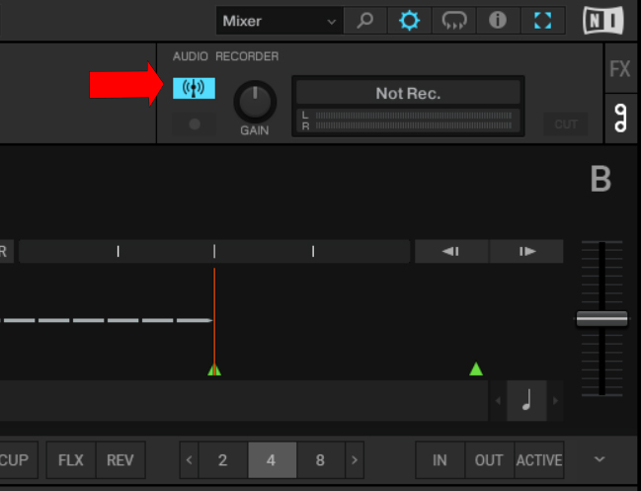Viewport: 641px width, 491px height.
Task: Switch to the FX panel tab
Action: pos(620,70)
